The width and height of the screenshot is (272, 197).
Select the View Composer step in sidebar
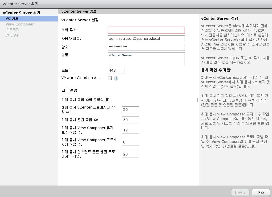click(x=20, y=24)
